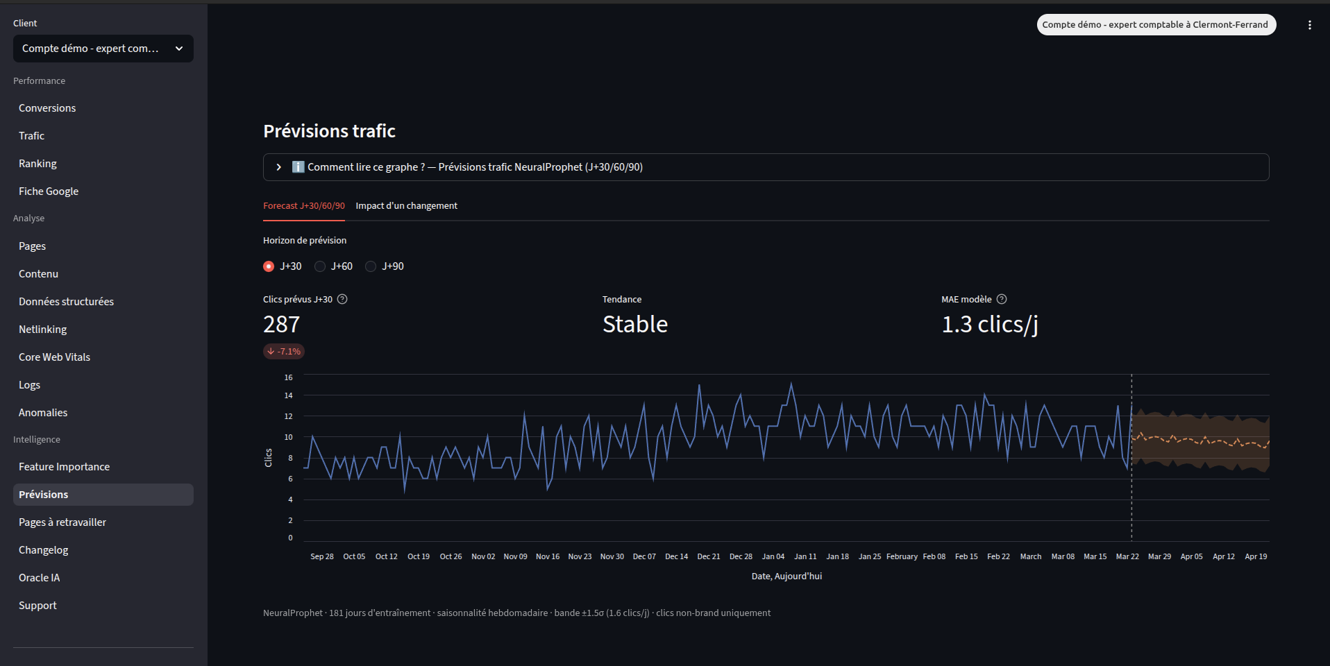This screenshot has width=1330, height=666.
Task: Select the J+60 forecast horizon
Action: pos(319,266)
